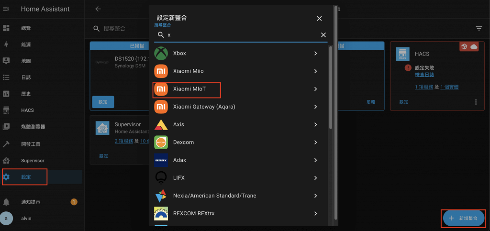Viewport: 490px width, 231px height.
Task: Open the 1 項服務 link on HACS card
Action: click(x=424, y=87)
